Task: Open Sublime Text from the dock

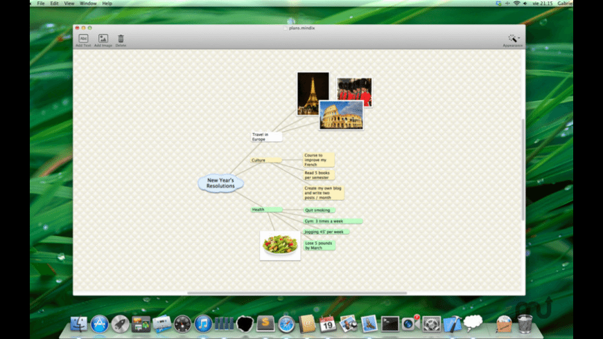Action: 265,323
